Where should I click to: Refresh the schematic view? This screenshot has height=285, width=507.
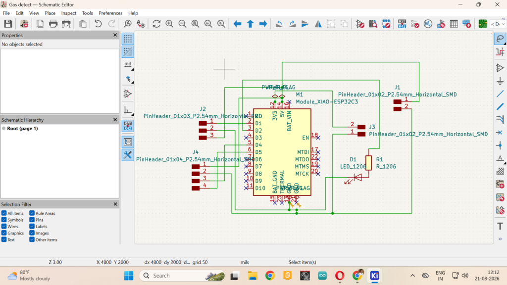tap(156, 24)
